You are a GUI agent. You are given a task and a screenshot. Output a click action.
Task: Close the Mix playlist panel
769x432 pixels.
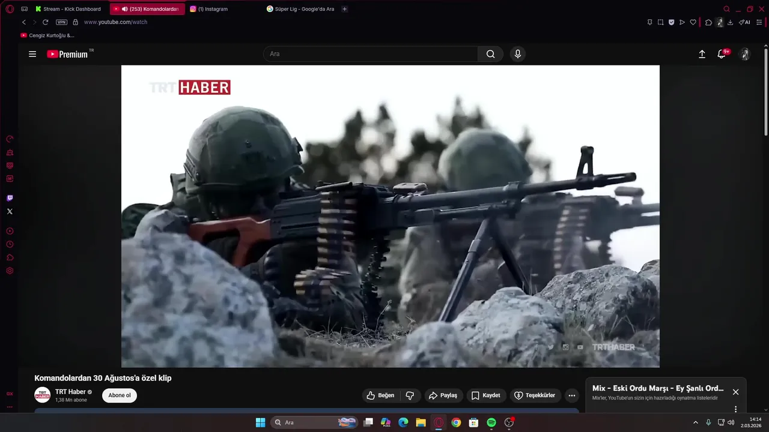click(x=735, y=392)
